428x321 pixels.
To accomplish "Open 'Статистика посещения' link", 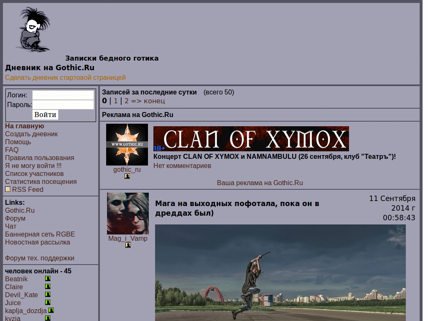I will (x=41, y=181).
